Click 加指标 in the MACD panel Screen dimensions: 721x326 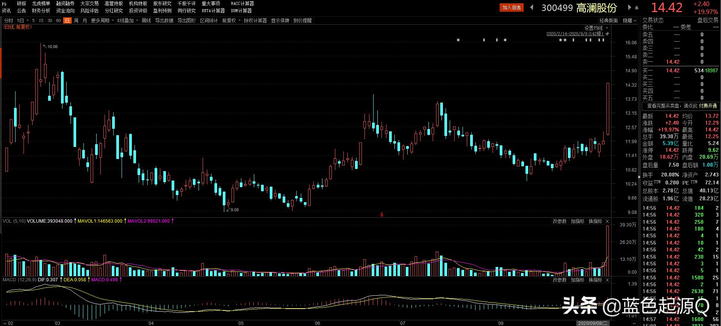(577, 280)
